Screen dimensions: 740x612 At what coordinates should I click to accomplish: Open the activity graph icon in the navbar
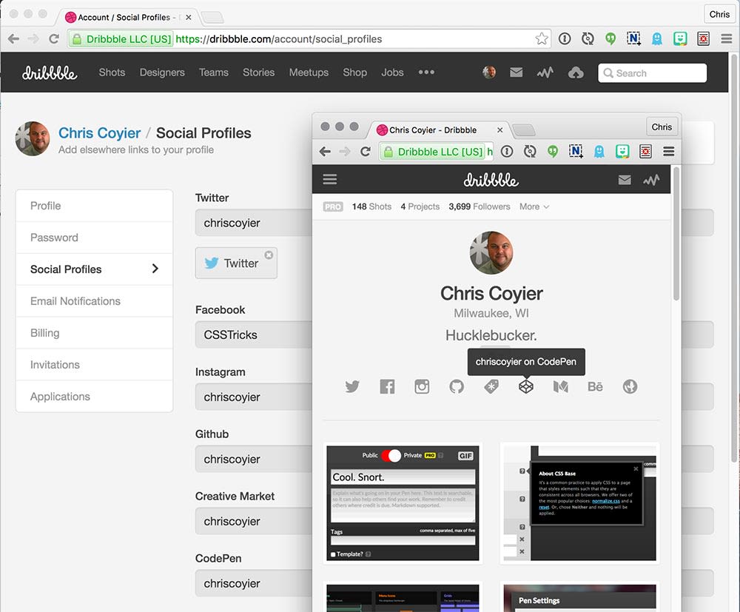pos(545,73)
